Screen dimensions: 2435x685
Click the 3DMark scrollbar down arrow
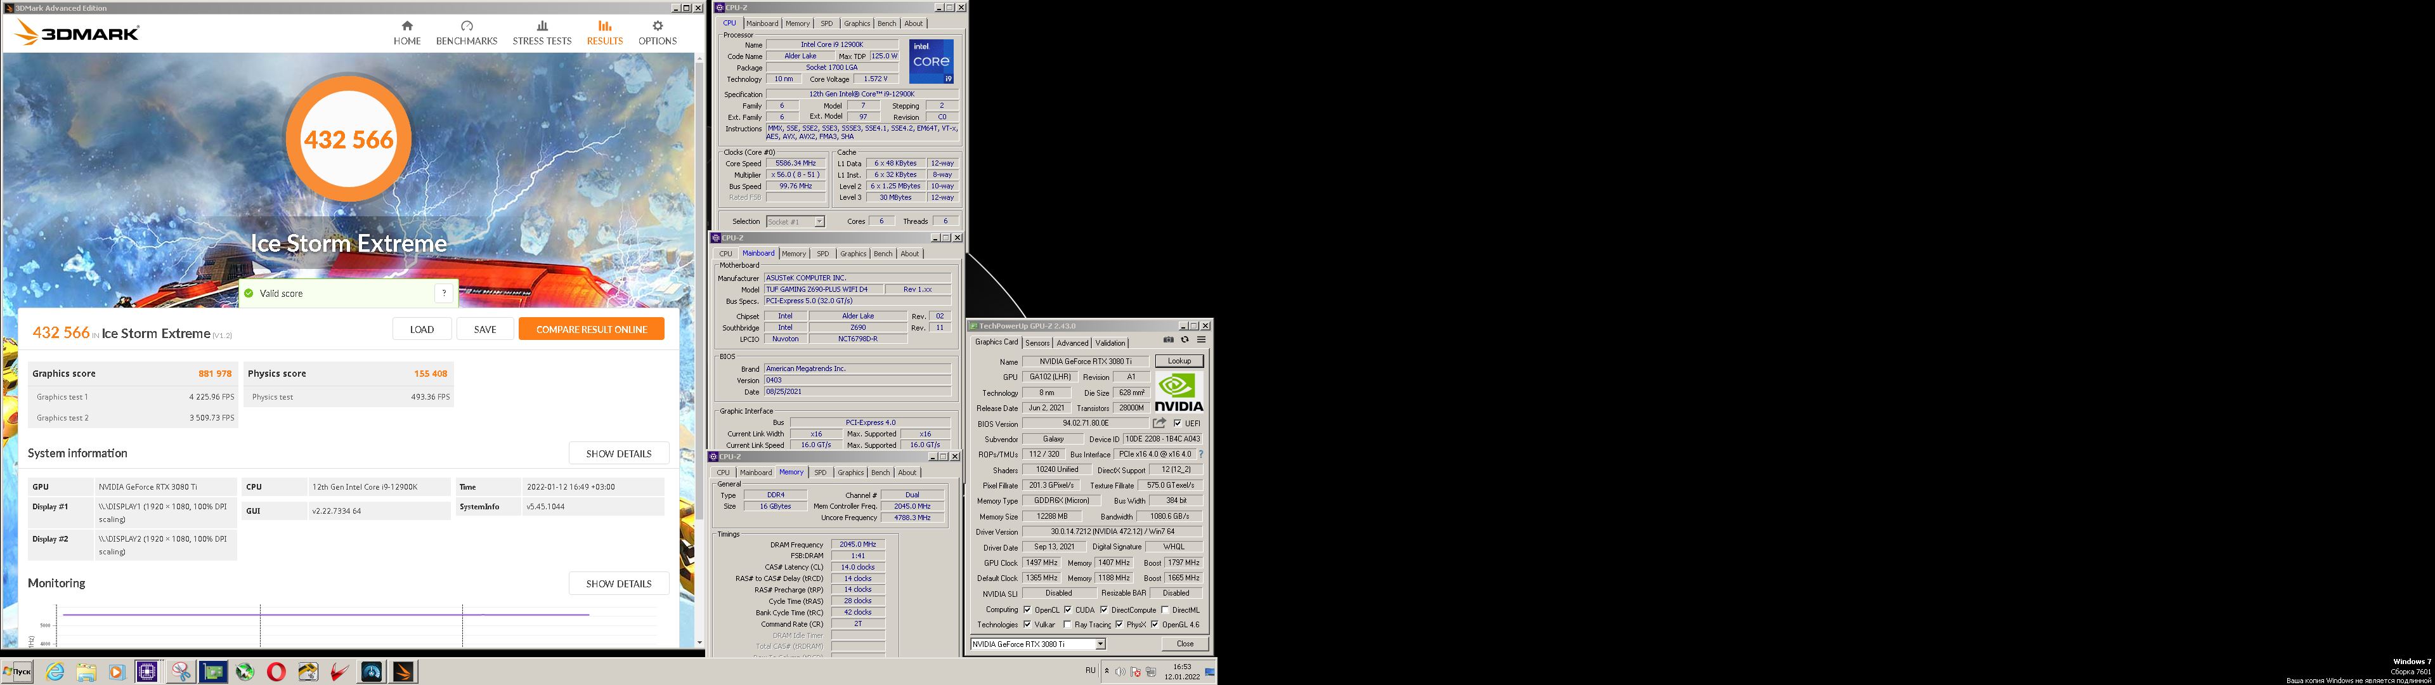(699, 643)
